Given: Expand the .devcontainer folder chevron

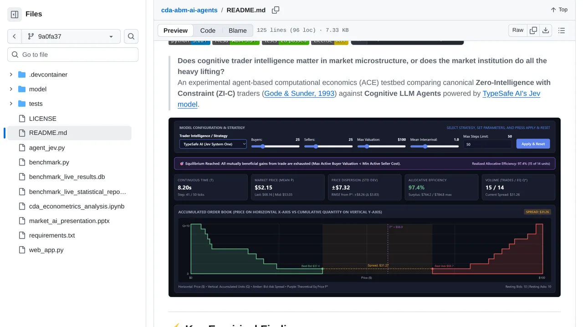Looking at the screenshot, I should [x=11, y=74].
